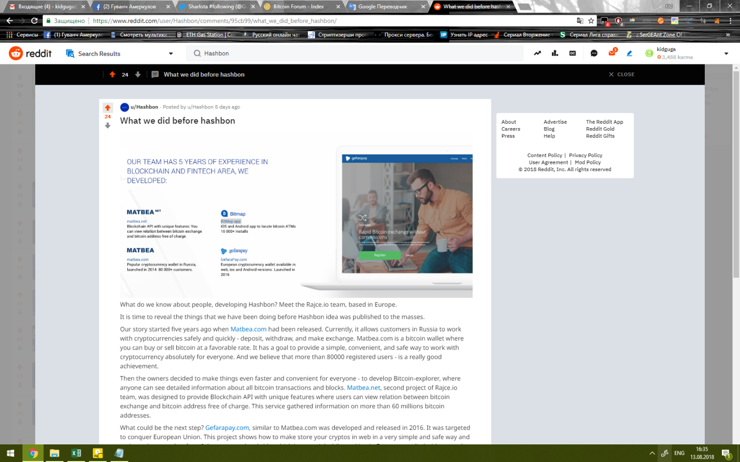Viewport: 740px width, 462px height.
Task: Open File Explorer from the taskbar
Action: 54,453
